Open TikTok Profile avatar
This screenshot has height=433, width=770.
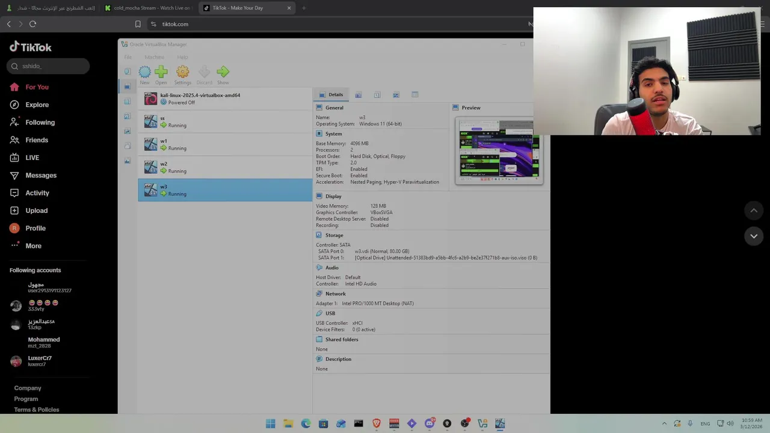coord(14,228)
